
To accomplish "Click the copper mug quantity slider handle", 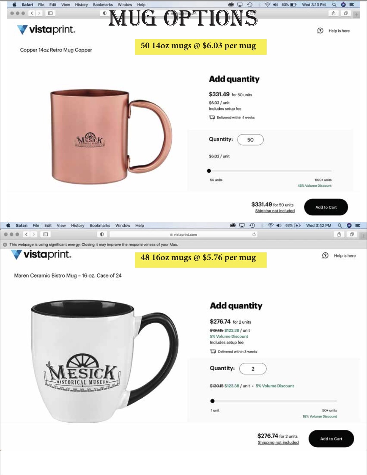I will click(209, 171).
